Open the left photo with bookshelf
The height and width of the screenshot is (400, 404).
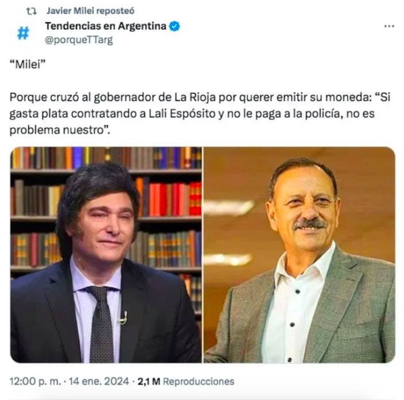click(106, 255)
